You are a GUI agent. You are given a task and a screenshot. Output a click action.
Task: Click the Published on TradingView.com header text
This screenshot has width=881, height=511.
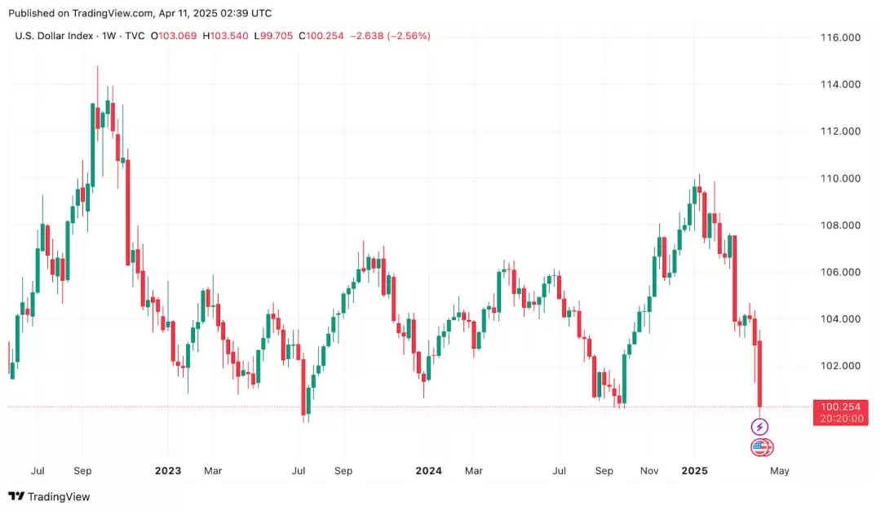(139, 13)
